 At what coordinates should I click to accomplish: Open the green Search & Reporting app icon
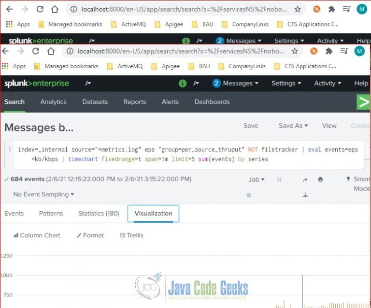tap(363, 102)
